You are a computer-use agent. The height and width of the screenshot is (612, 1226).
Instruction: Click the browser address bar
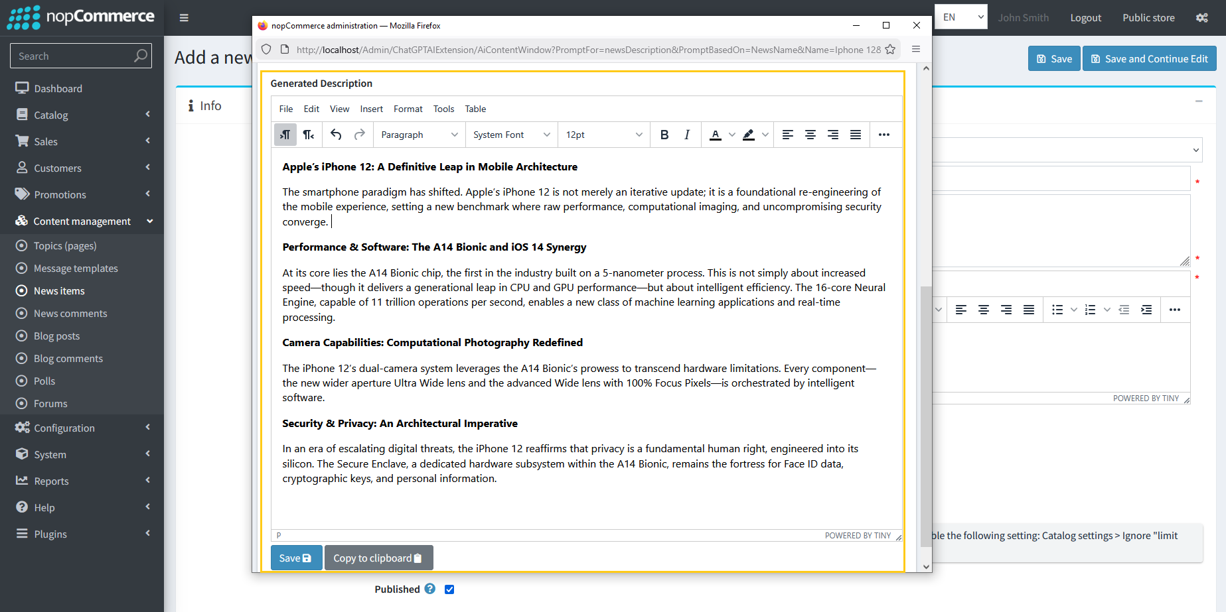coord(577,49)
